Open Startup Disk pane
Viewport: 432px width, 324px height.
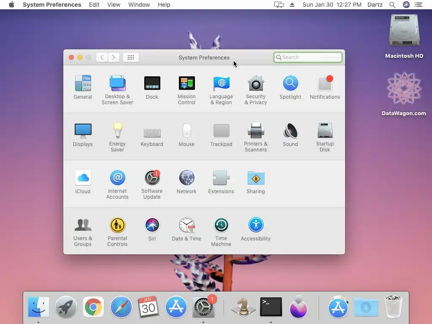(325, 137)
